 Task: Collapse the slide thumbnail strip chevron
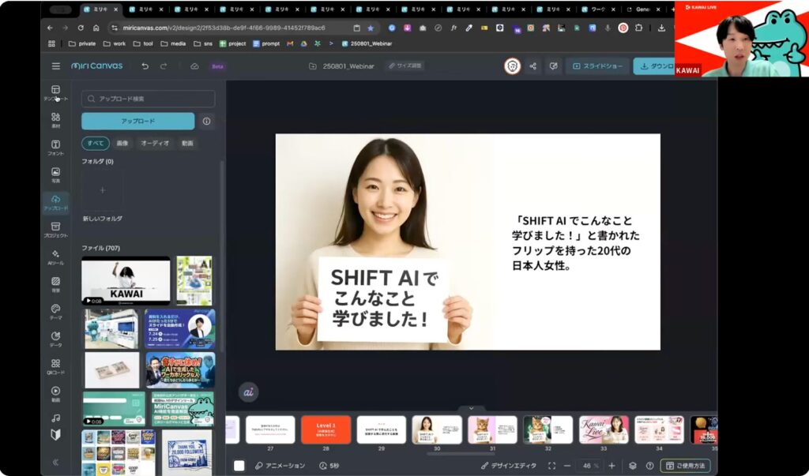tap(472, 408)
